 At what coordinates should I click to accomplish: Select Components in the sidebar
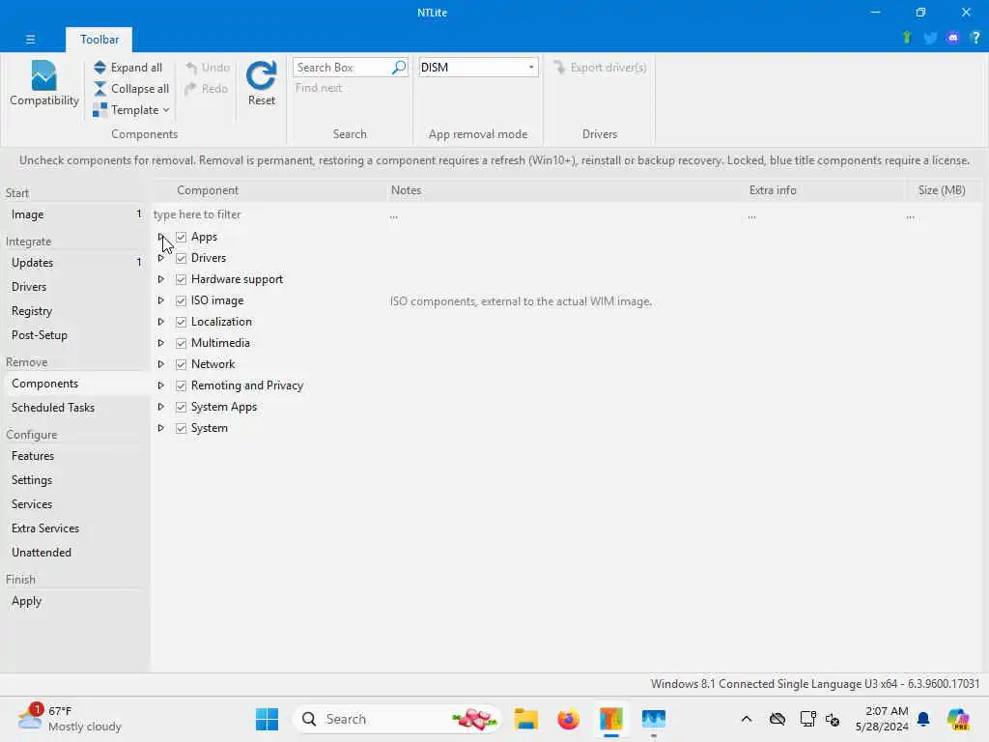tap(74, 384)
